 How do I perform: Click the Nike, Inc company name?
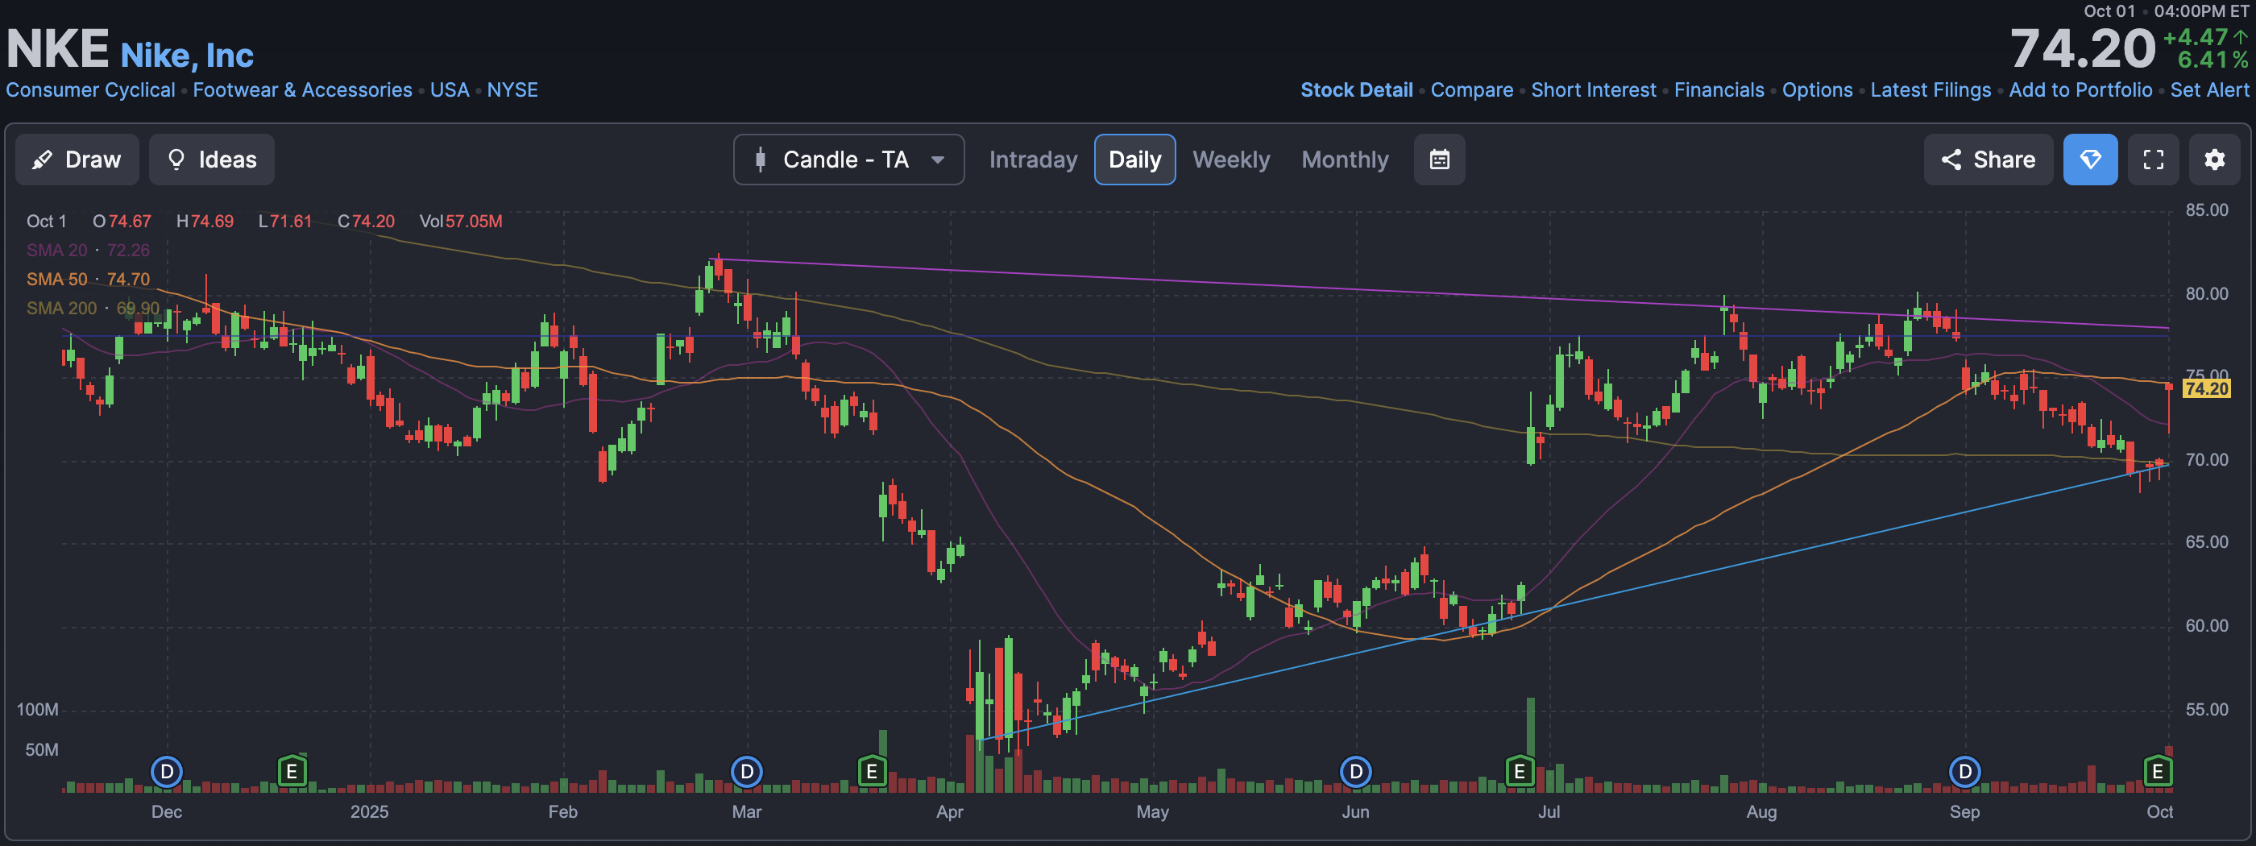point(187,55)
